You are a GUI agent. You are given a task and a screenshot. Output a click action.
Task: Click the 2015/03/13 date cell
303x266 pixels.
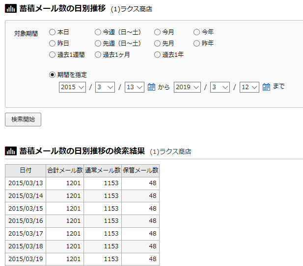pos(26,183)
